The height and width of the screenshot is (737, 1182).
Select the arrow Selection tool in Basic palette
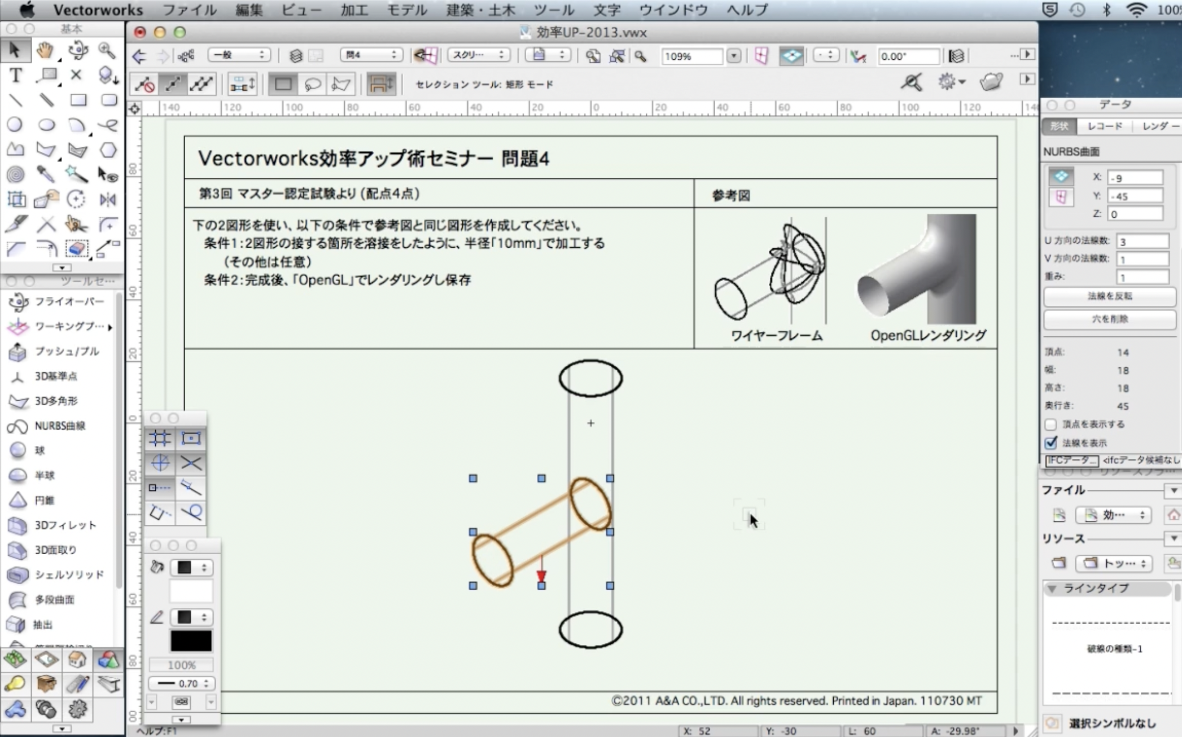point(15,51)
